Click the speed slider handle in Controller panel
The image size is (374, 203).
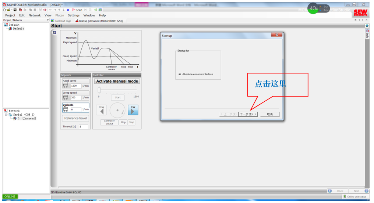click(x=99, y=90)
